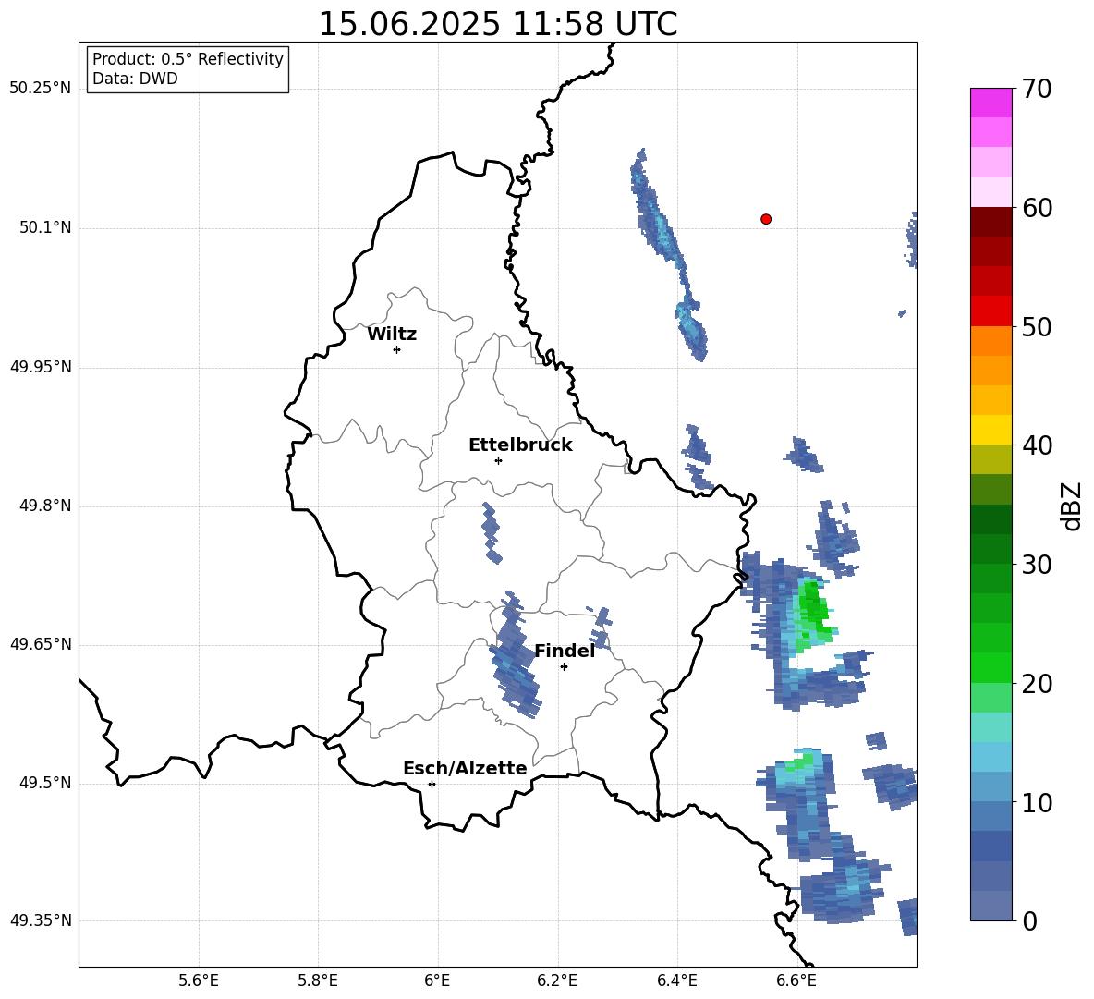Click the colorbar tick label '20'
This screenshot has height=999, width=1094.
pyautogui.click(x=1037, y=684)
